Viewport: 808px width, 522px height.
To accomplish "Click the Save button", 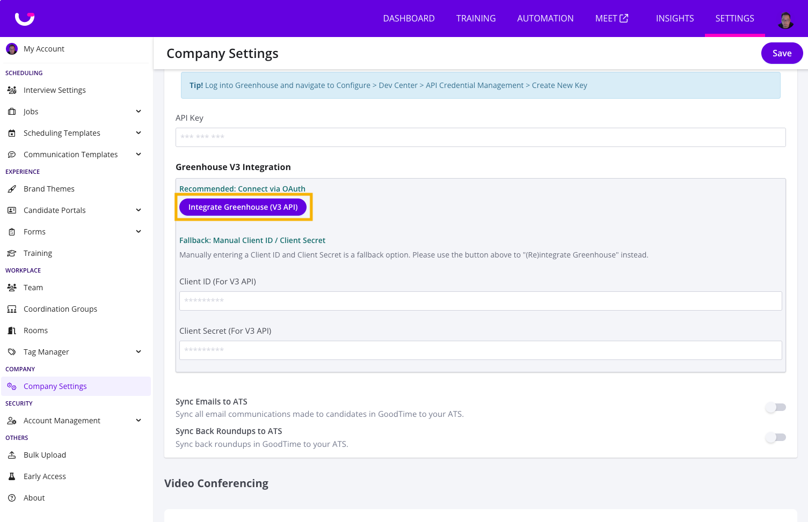I will pos(782,53).
